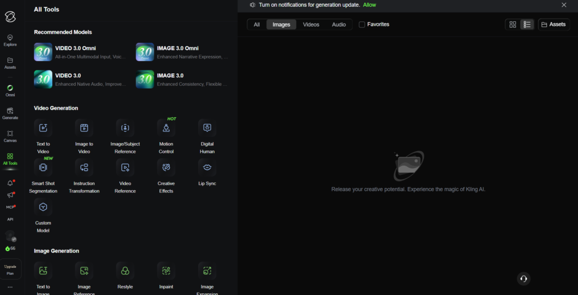Click the Upgrade Plan button
Image resolution: width=578 pixels, height=295 pixels.
click(10, 270)
